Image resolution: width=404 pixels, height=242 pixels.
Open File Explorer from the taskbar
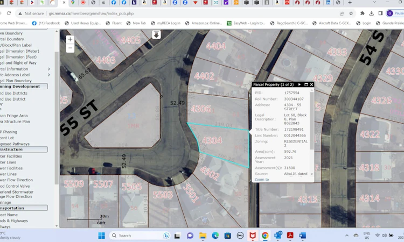coord(203,236)
